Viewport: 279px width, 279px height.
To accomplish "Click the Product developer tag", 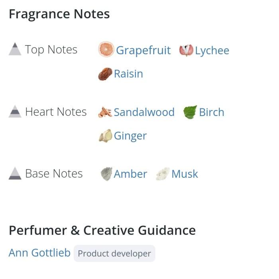I will pyautogui.click(x=114, y=253).
